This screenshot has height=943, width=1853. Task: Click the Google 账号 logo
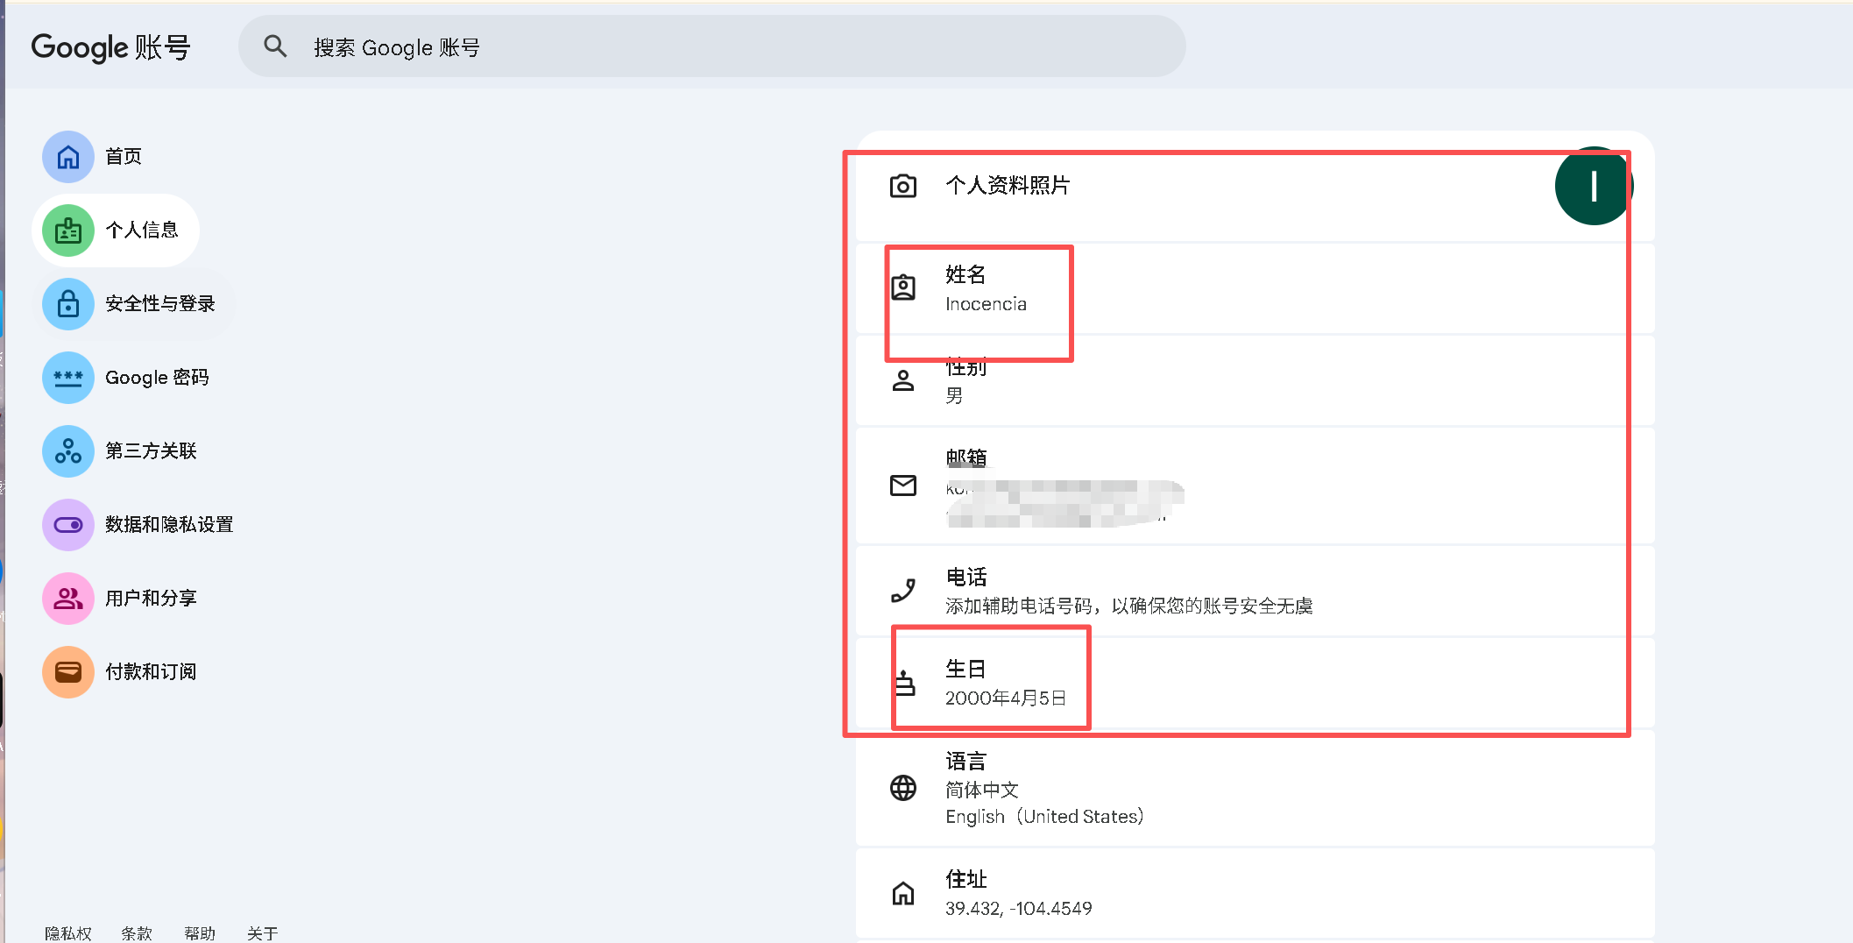tap(110, 47)
